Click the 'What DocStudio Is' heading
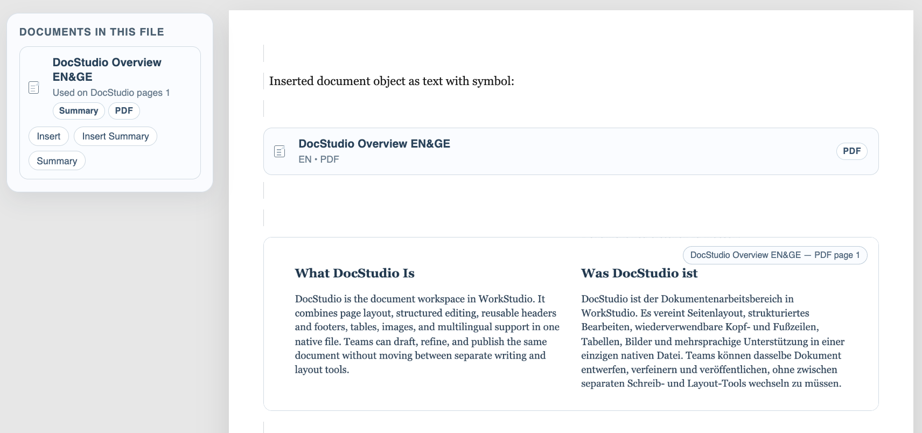This screenshot has height=433, width=922. coord(355,274)
